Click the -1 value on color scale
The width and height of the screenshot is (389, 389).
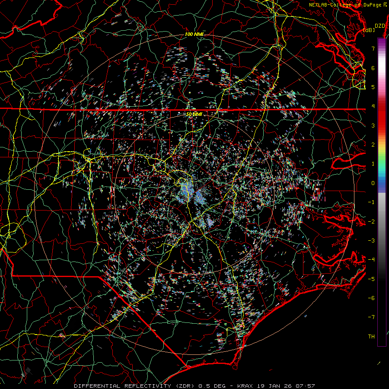pos(371,202)
